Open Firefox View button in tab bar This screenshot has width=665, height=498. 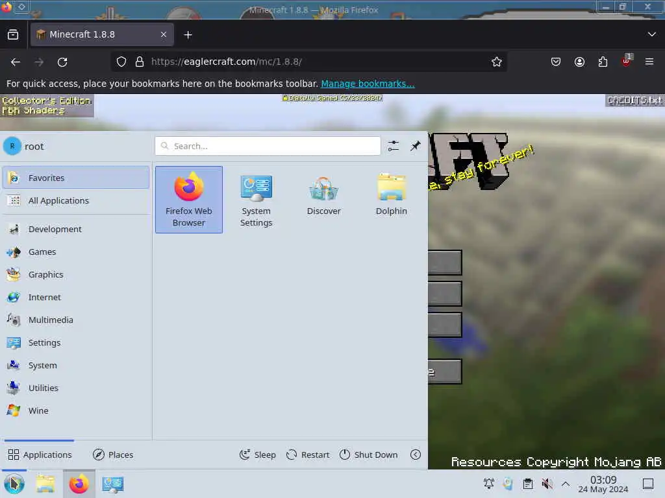(13, 35)
